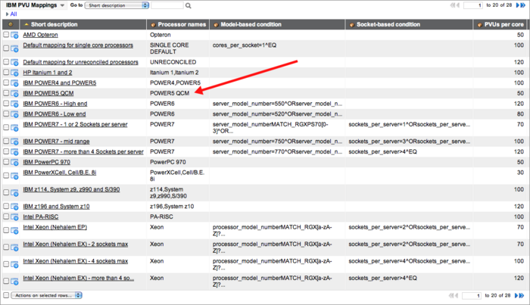Click the z196,System z10 processor cell
The height and width of the screenshot is (305, 530).
(x=172, y=207)
